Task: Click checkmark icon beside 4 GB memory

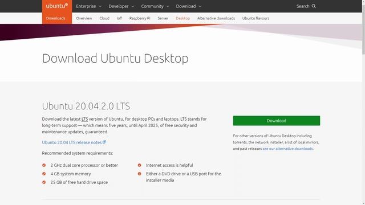Action: tap(44, 174)
